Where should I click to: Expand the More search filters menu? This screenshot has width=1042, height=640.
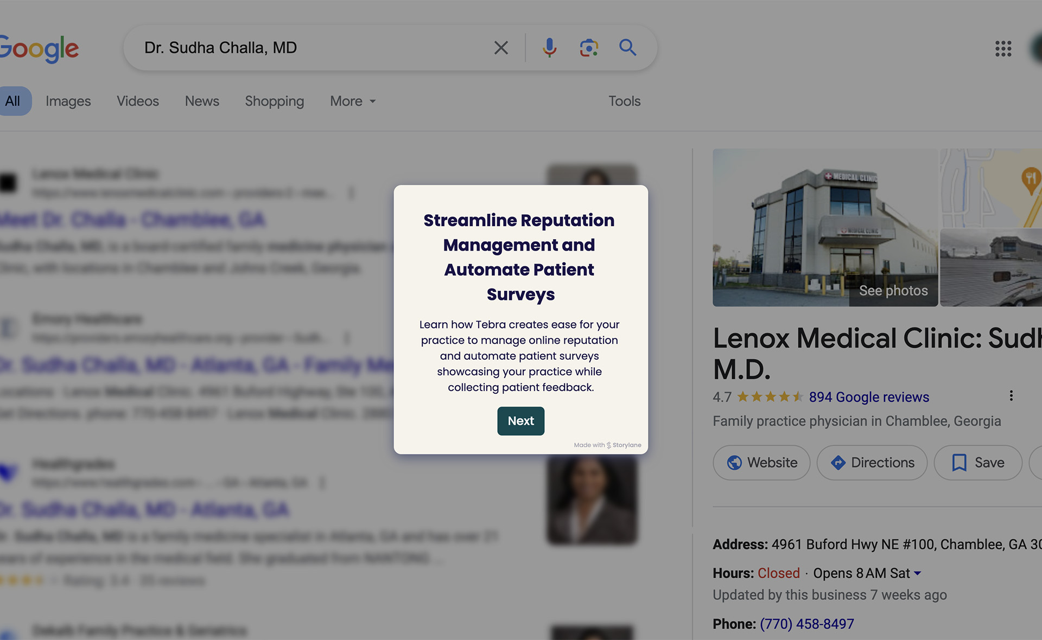pos(353,101)
